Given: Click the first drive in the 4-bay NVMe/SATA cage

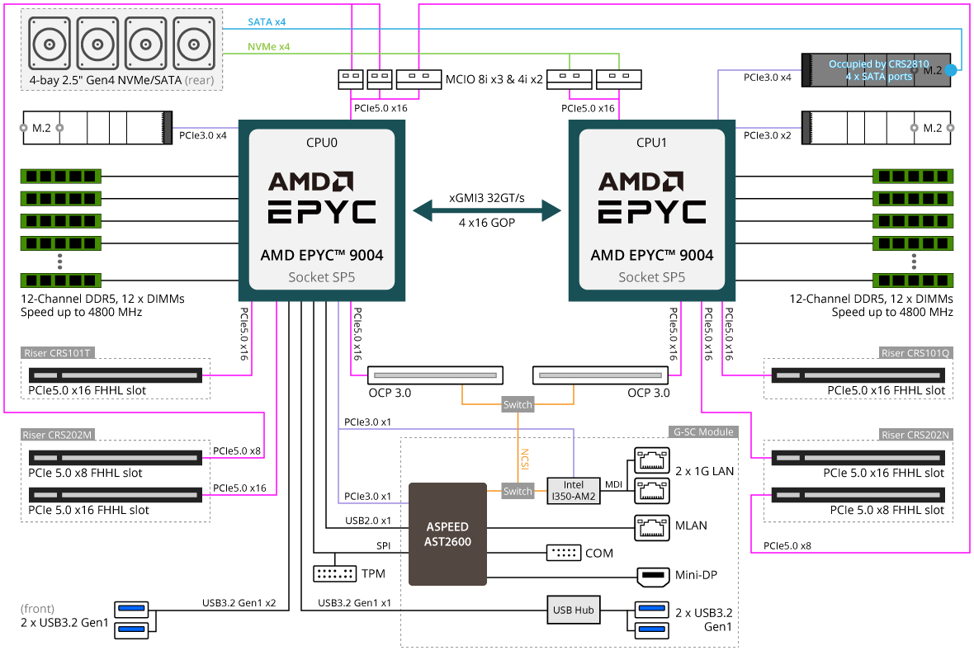Looking at the screenshot, I should 50,42.
